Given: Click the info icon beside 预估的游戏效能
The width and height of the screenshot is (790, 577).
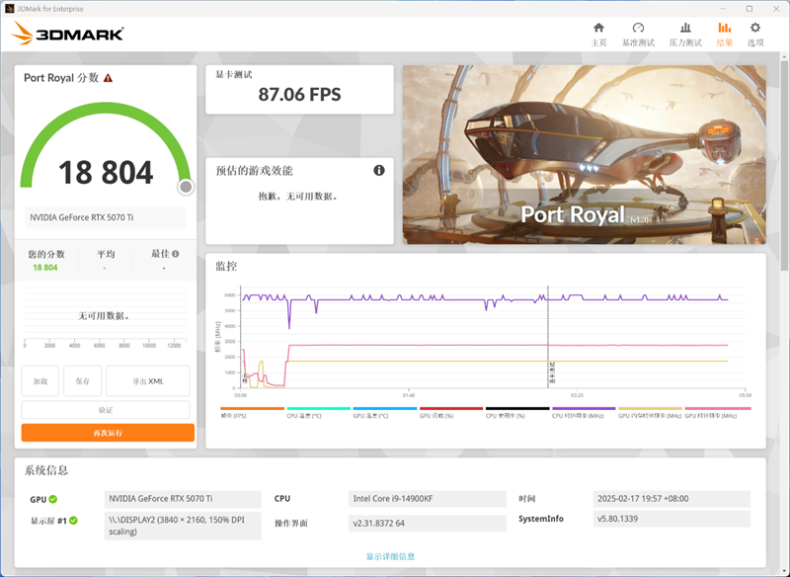Looking at the screenshot, I should (378, 170).
